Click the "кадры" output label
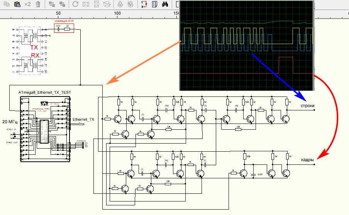Image resolution: width=349 pixels, height=215 pixels. click(x=307, y=159)
